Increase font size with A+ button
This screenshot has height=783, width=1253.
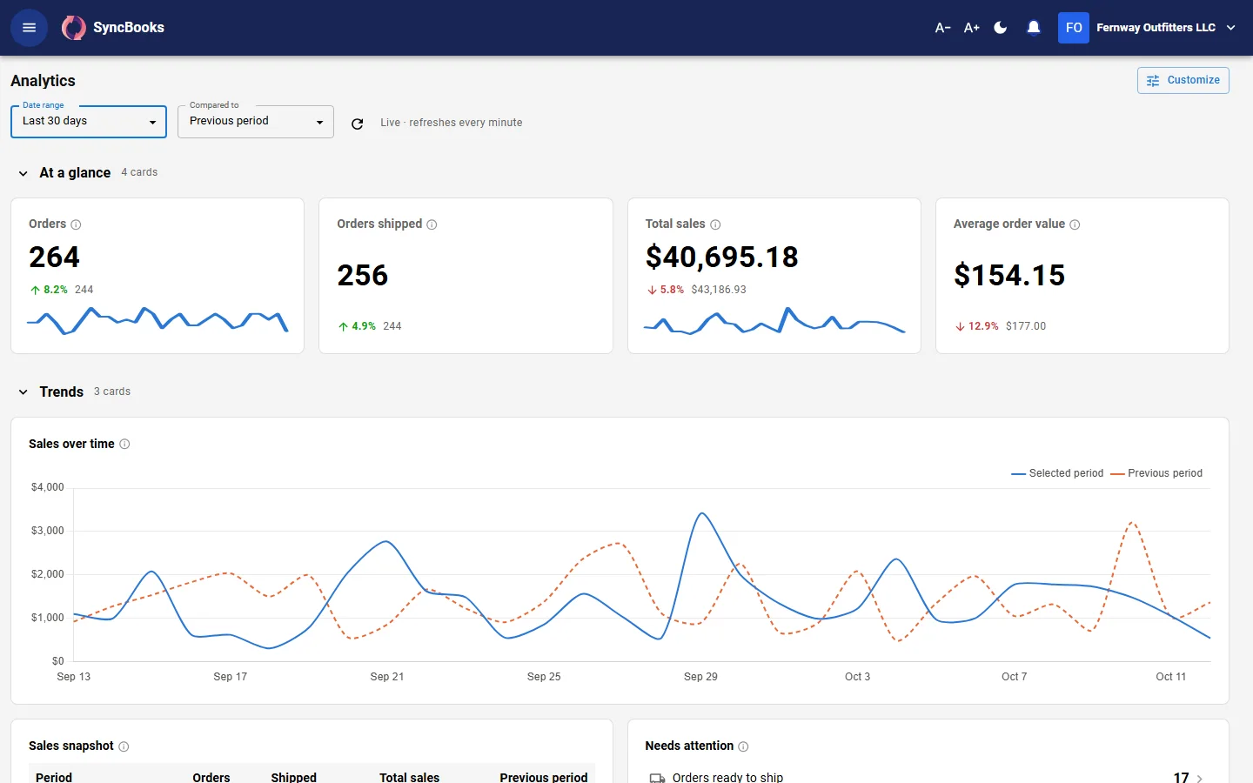(x=972, y=28)
